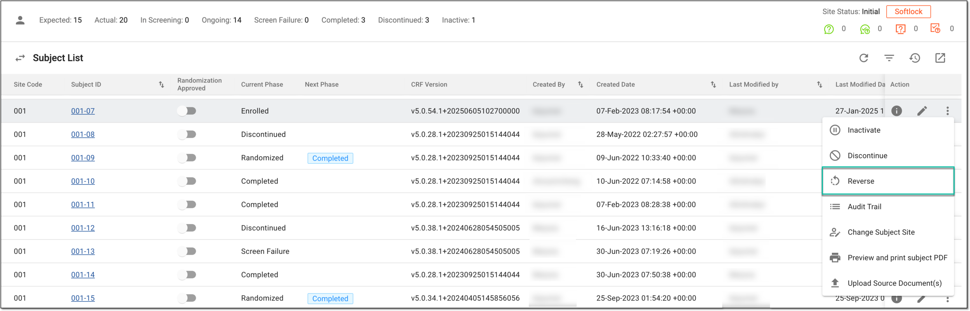Screen dimensions: 970x311
Task: Click Screen Failure phase for 001-13
Action: (265, 252)
